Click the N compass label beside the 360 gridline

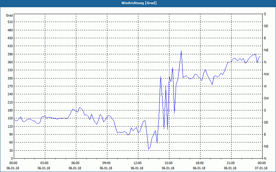265,62
